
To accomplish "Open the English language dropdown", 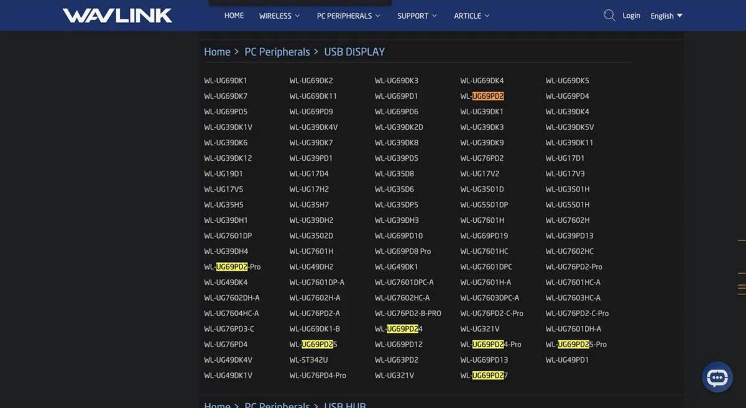I will pyautogui.click(x=666, y=16).
